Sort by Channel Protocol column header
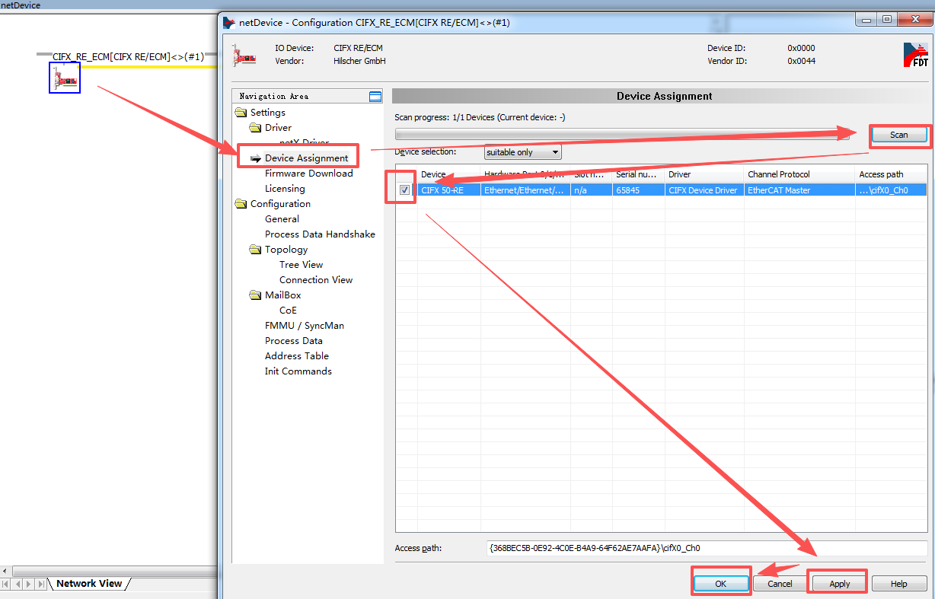The image size is (935, 599). (799, 174)
